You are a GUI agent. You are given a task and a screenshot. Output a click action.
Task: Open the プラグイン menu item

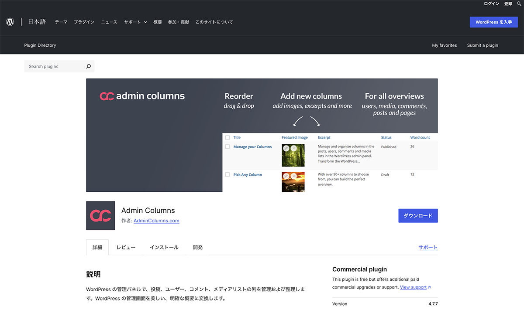84,22
